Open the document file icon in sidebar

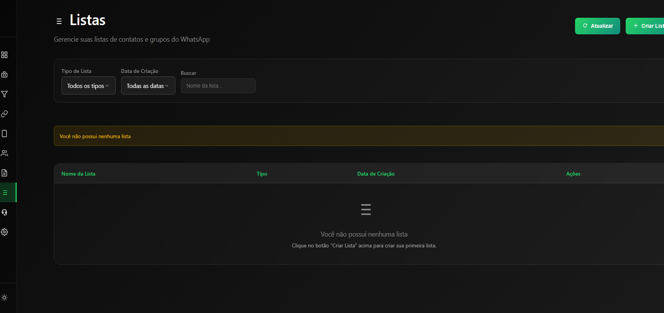tap(4, 173)
